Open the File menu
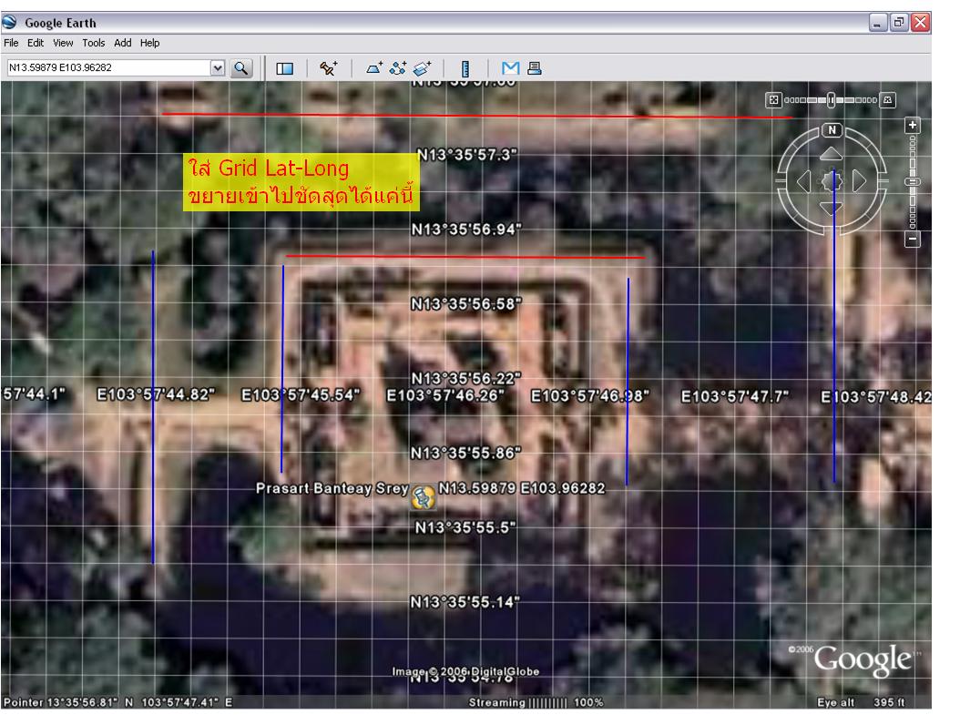This screenshot has width=970, height=715. coord(11,43)
